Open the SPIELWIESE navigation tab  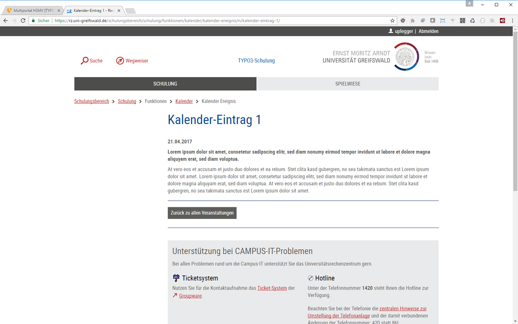347,84
